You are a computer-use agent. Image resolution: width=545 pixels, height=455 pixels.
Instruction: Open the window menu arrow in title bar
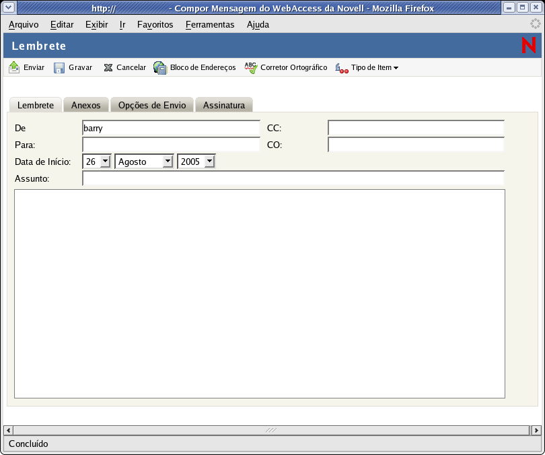[x=9, y=7]
